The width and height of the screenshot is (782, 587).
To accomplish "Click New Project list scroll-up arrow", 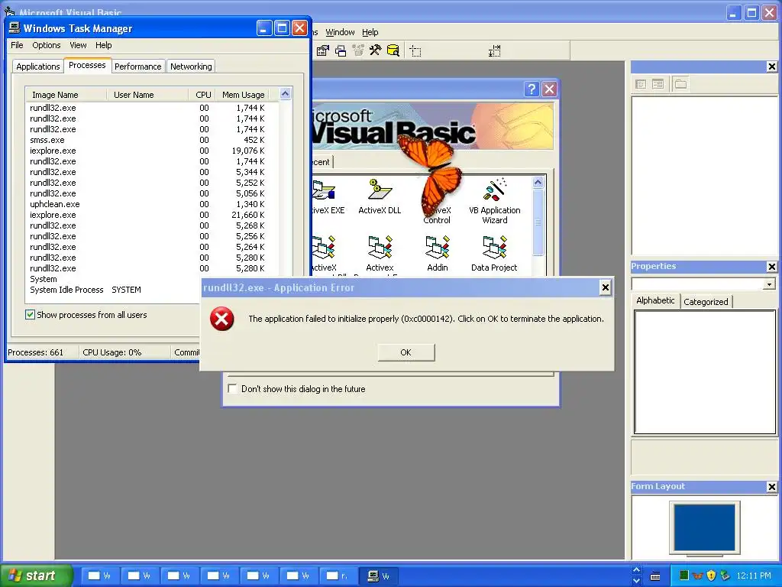I will [x=538, y=182].
